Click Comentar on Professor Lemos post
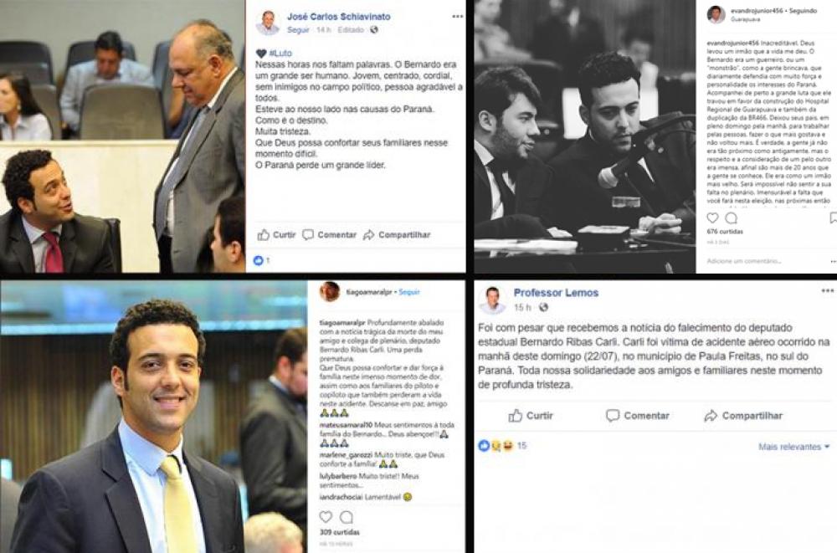Viewport: 837px width, 553px height. coord(637,416)
